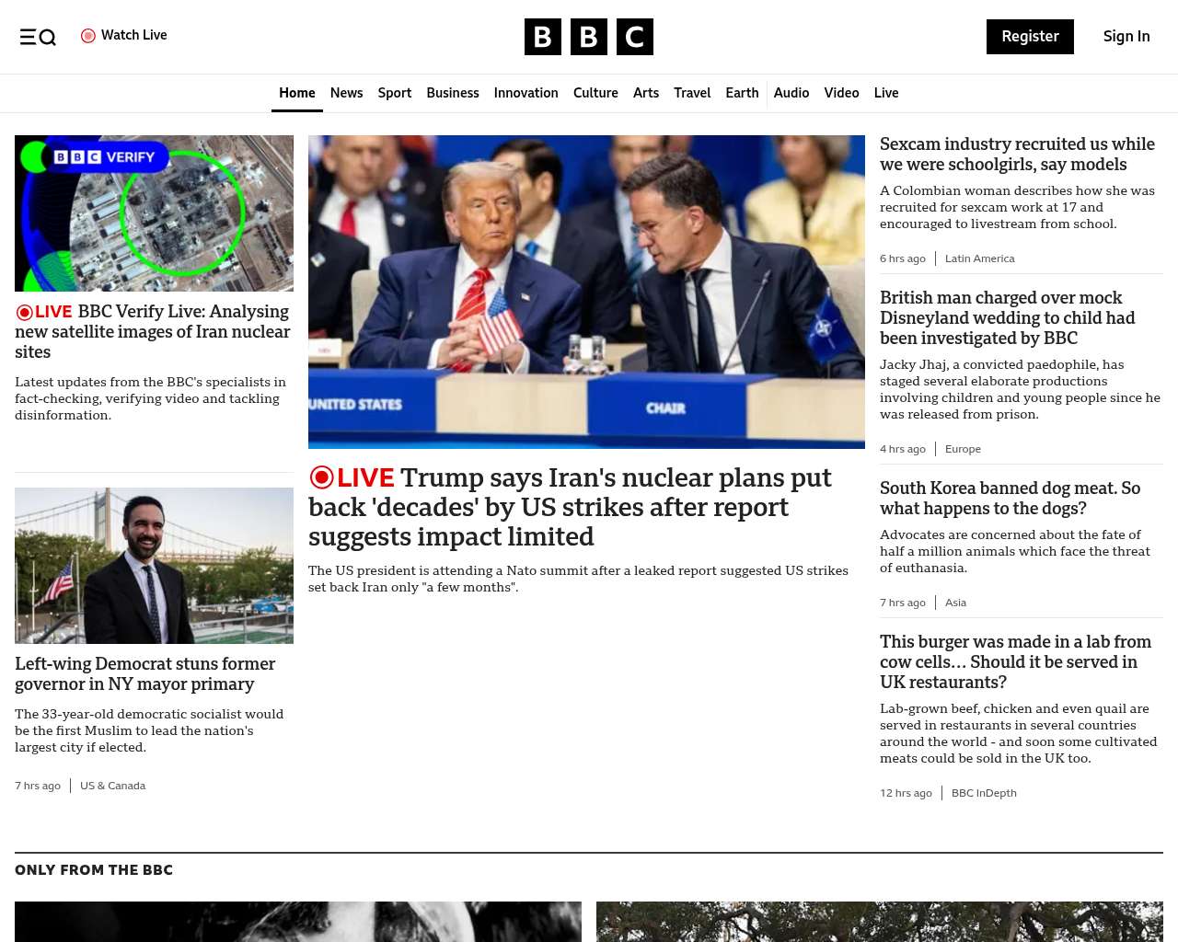
Task: Click the BBC logo
Action: click(x=589, y=37)
